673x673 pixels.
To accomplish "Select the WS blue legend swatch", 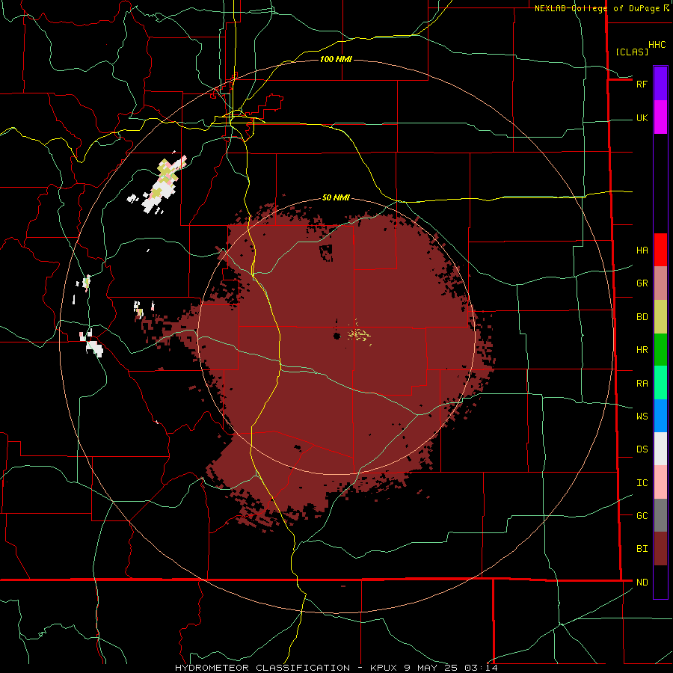I will click(x=660, y=416).
